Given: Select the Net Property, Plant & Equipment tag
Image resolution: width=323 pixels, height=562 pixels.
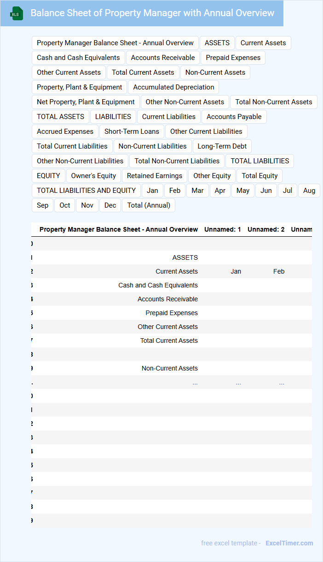Looking at the screenshot, I should [x=86, y=102].
